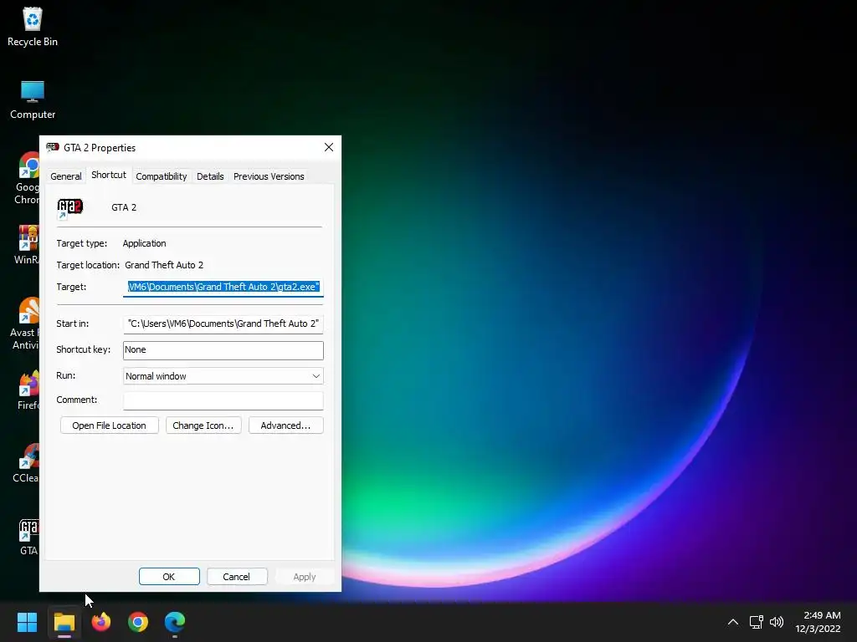The width and height of the screenshot is (857, 642).
Task: Switch to the Compatibility tab
Action: coord(162,176)
